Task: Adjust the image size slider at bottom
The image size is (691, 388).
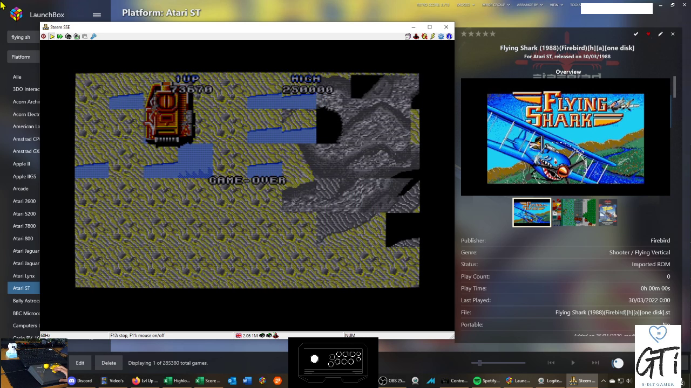Action: (x=479, y=363)
